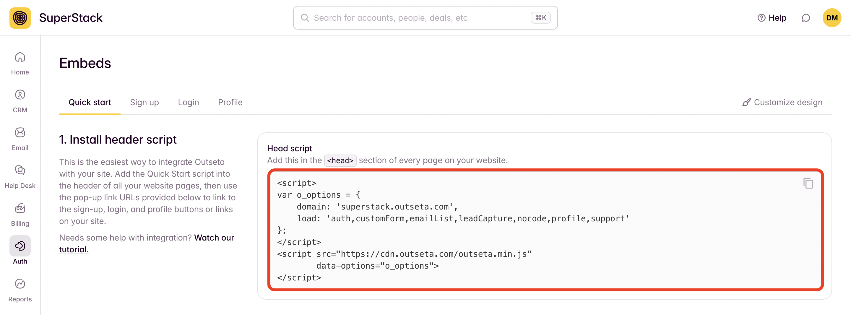Open Customize design
Screen dimensions: 851x315
[x=782, y=103]
